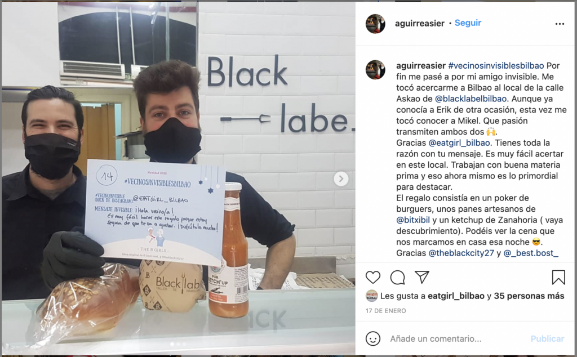Open the three-dot options menu
The image size is (577, 357).
[560, 24]
